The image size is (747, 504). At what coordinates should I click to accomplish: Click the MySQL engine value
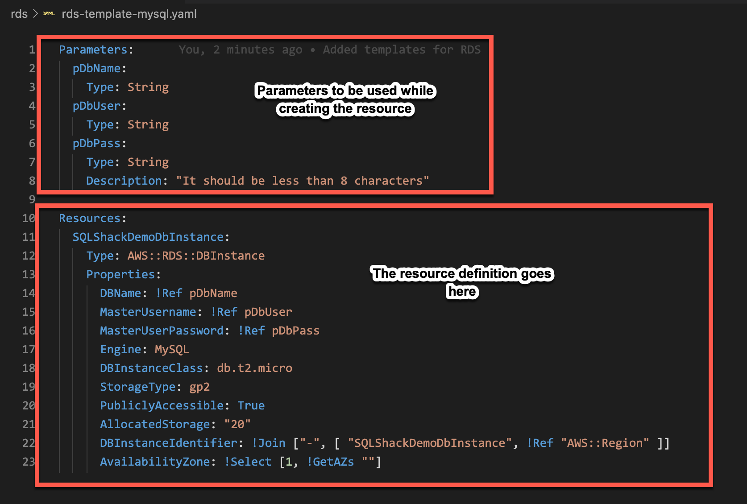pyautogui.click(x=172, y=349)
